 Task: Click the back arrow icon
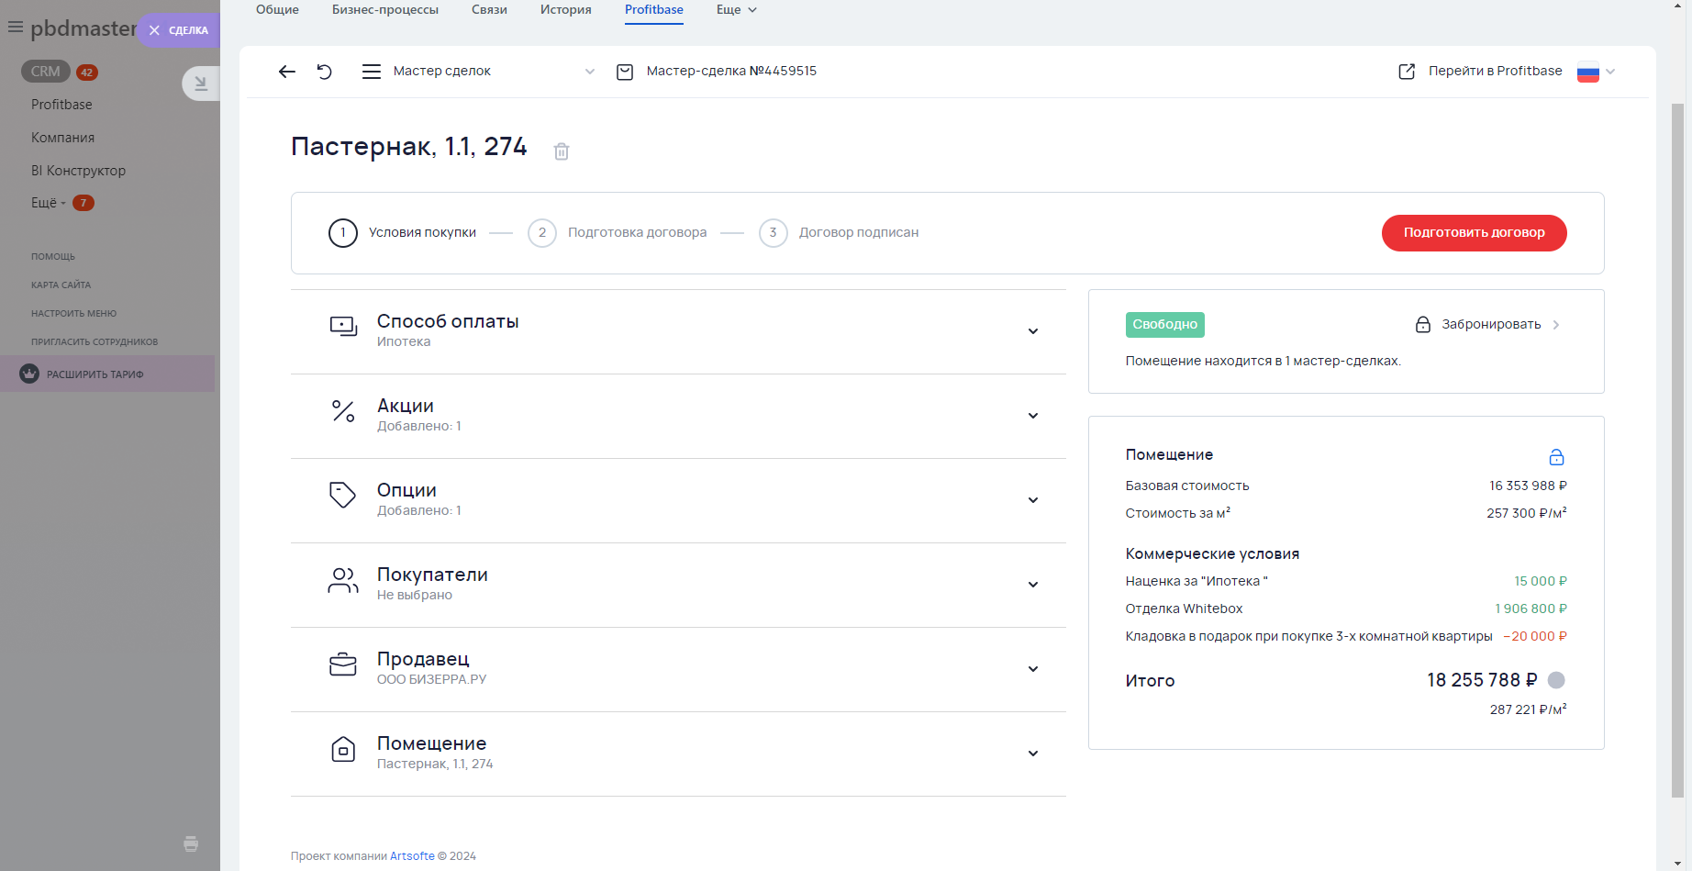(x=287, y=72)
